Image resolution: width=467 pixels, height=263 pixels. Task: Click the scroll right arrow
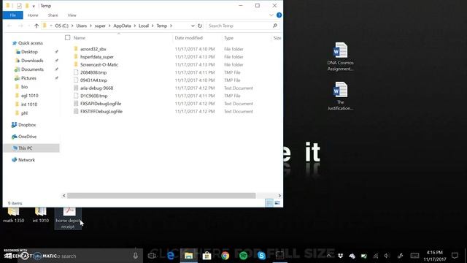coord(279,196)
